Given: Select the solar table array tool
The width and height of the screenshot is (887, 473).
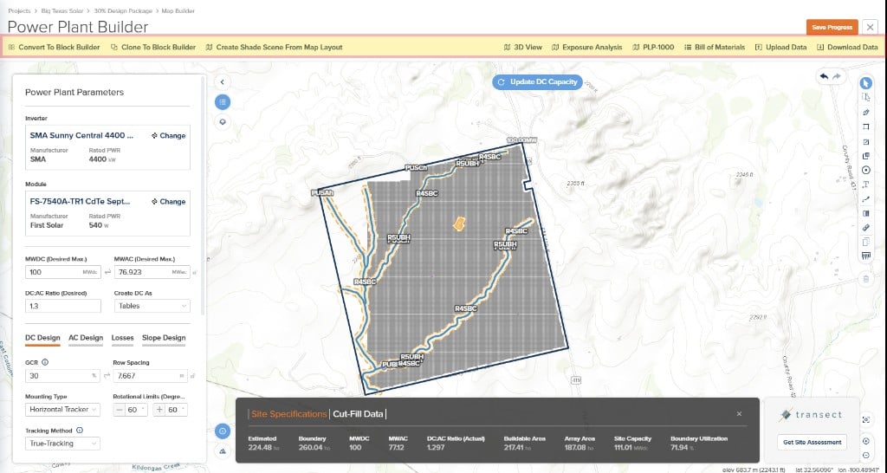Looking at the screenshot, I should [865, 256].
